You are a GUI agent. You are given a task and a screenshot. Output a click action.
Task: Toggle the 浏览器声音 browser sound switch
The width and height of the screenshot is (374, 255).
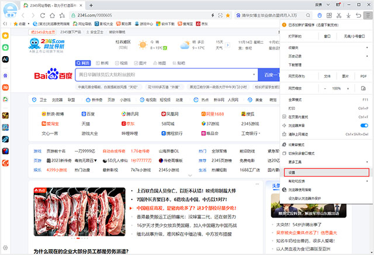[363, 126]
